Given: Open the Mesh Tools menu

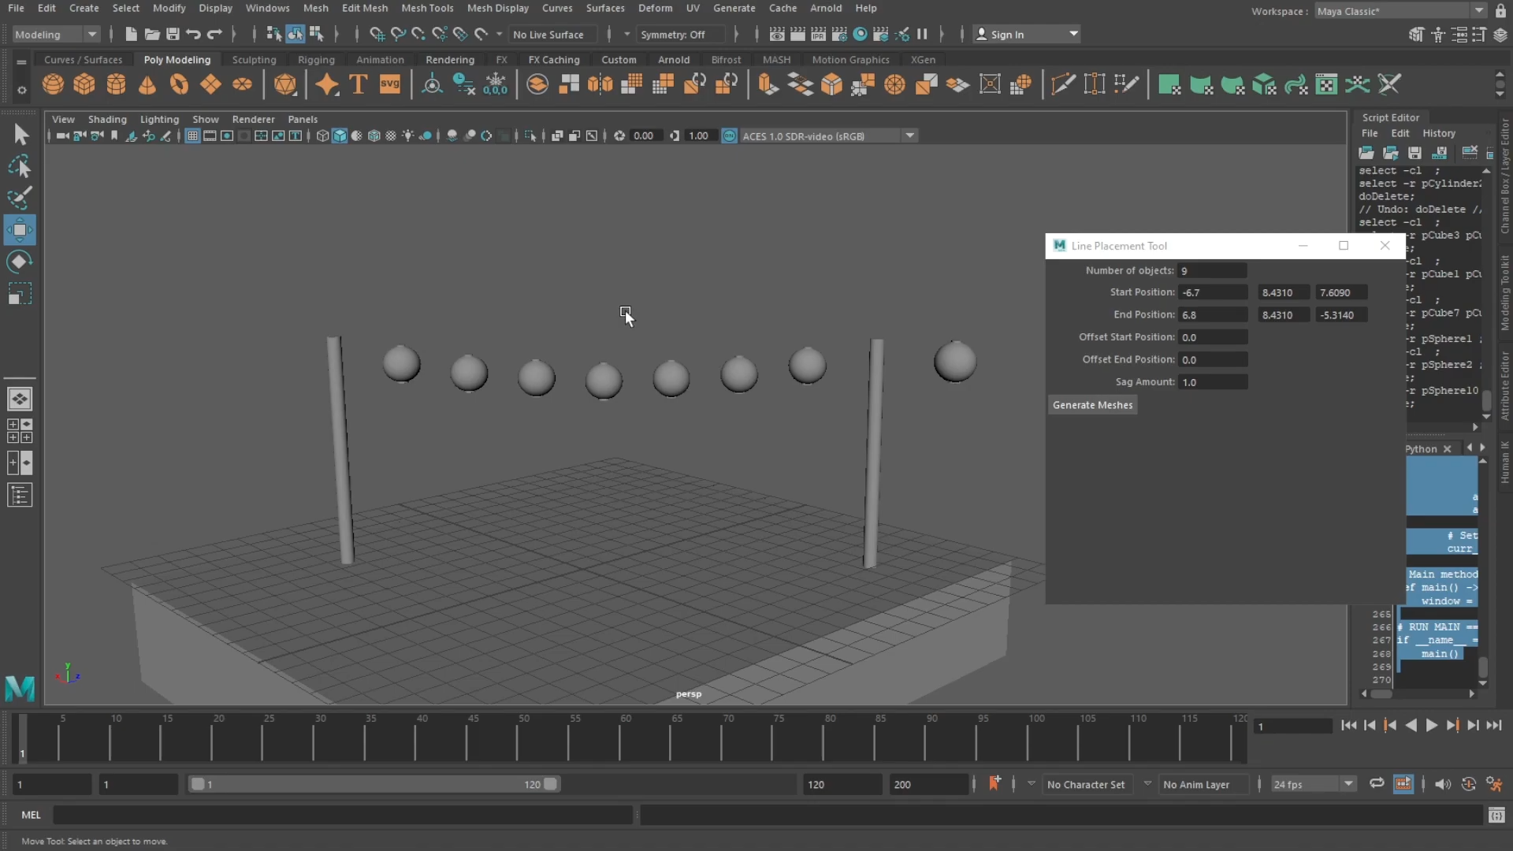Looking at the screenshot, I should (427, 8).
